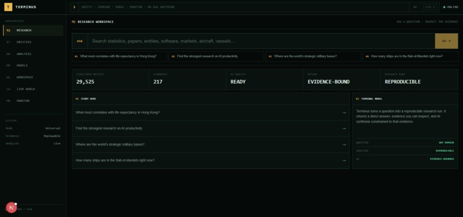The image size is (463, 217).
Task: Click the green ONLINE status indicator
Action: pos(451,7)
